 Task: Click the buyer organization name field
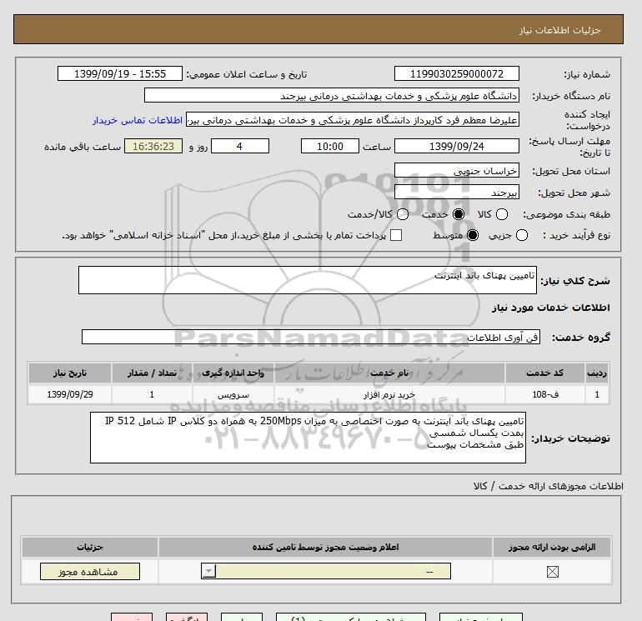pos(332,96)
